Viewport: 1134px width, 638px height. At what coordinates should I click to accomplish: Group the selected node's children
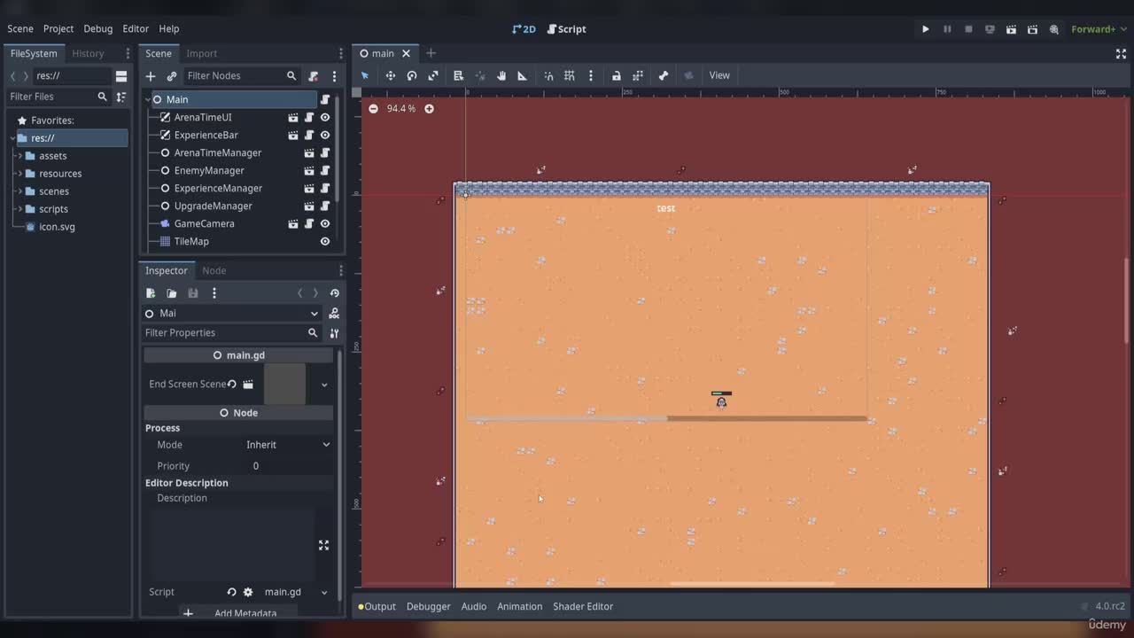click(x=638, y=75)
